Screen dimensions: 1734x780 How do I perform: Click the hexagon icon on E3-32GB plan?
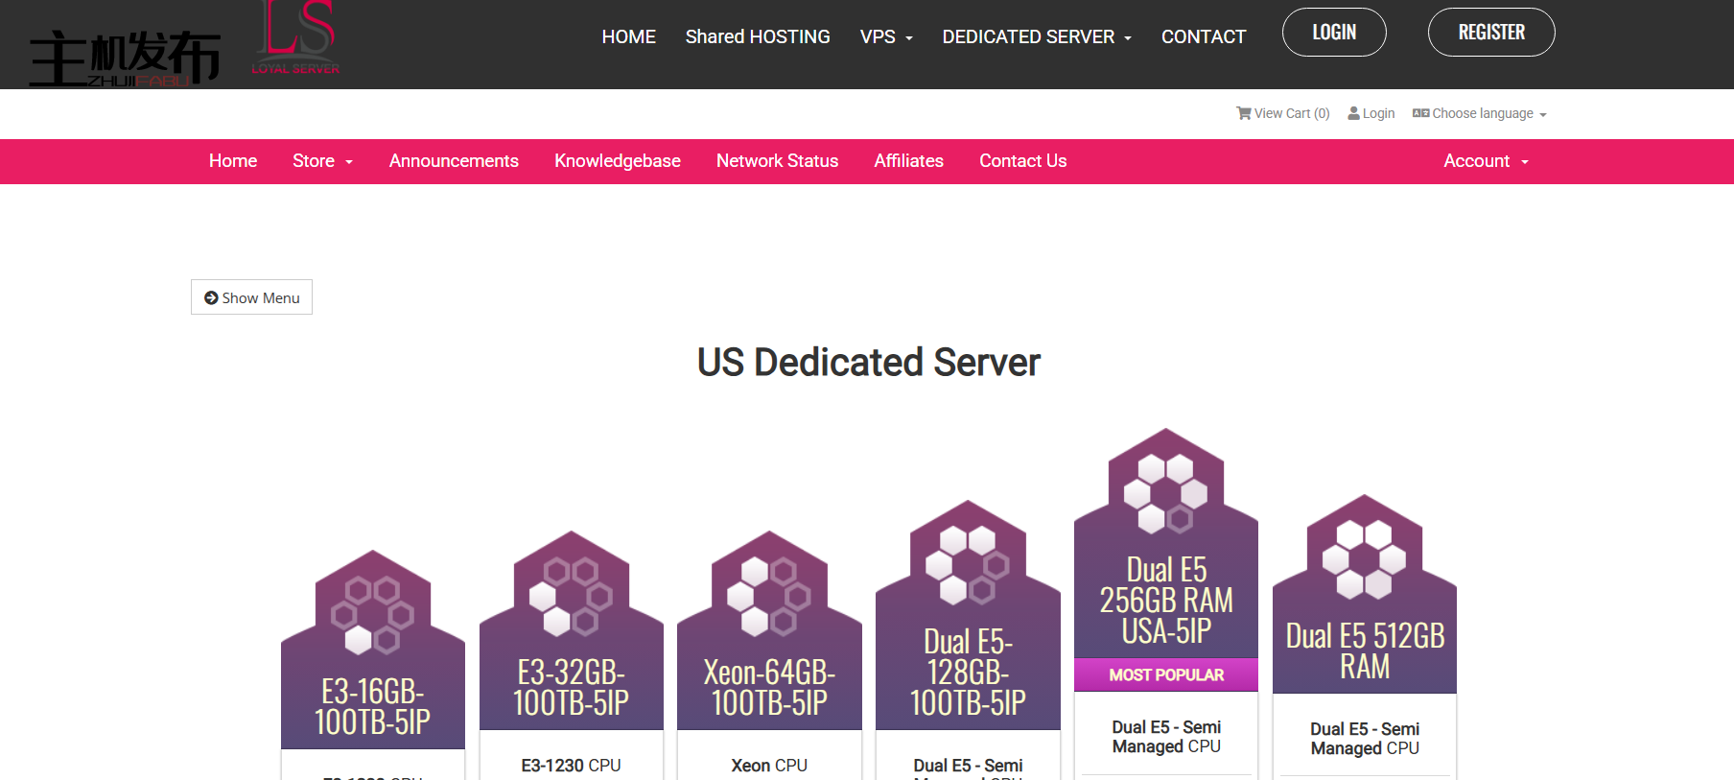tap(572, 596)
